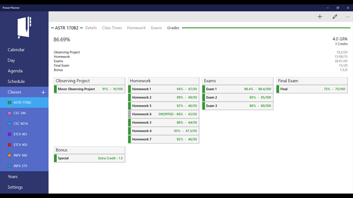
Task: Select the ASTR 170B2 green class icon
Action: point(10,103)
